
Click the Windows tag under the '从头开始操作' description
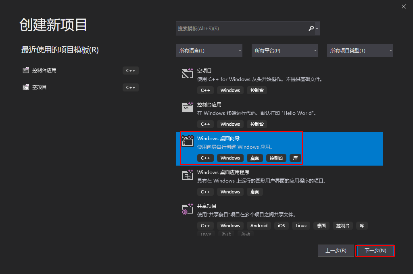230,90
